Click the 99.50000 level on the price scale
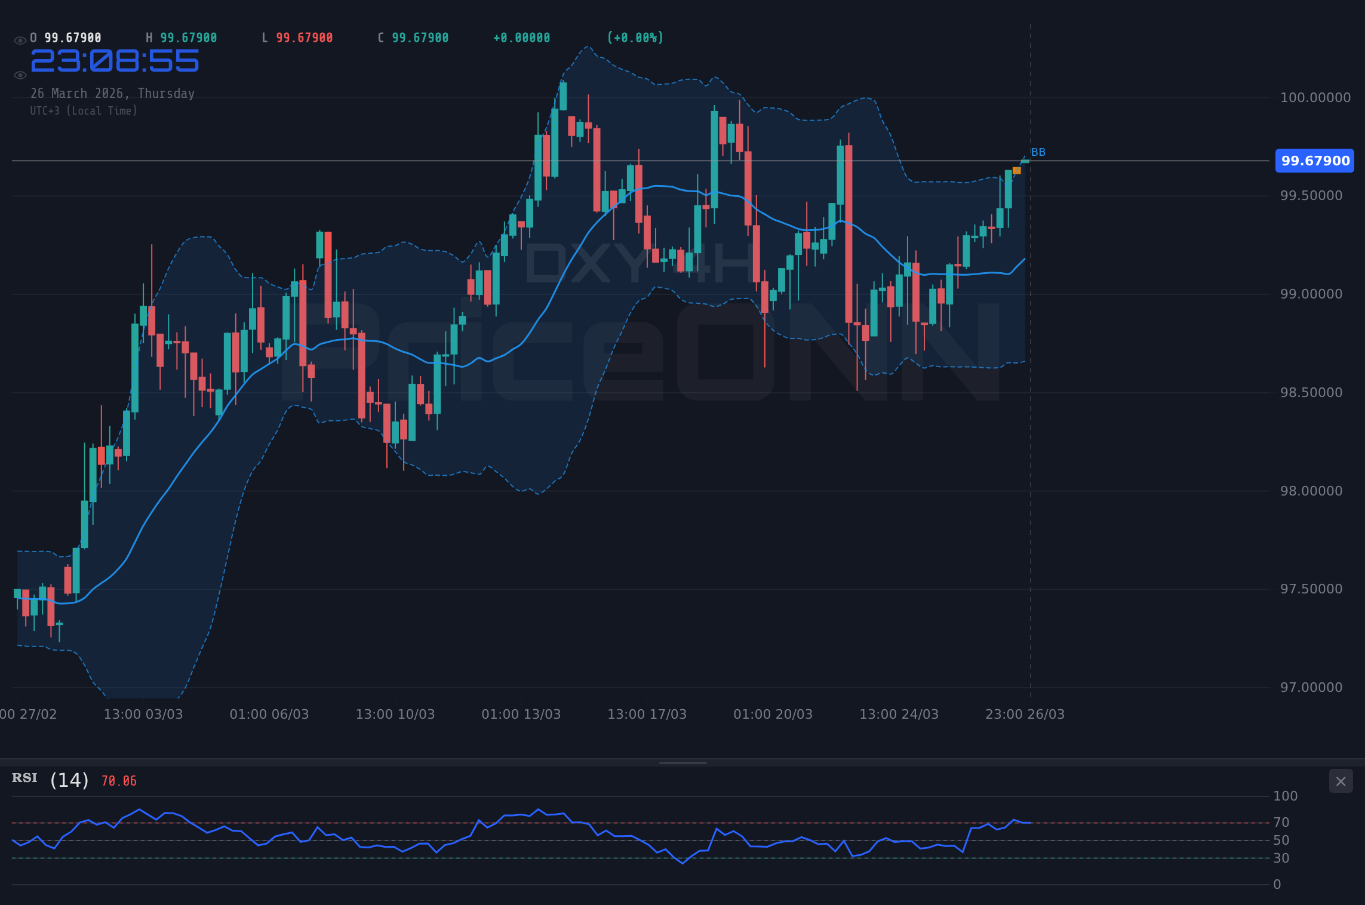Image resolution: width=1365 pixels, height=905 pixels. pos(1312,195)
